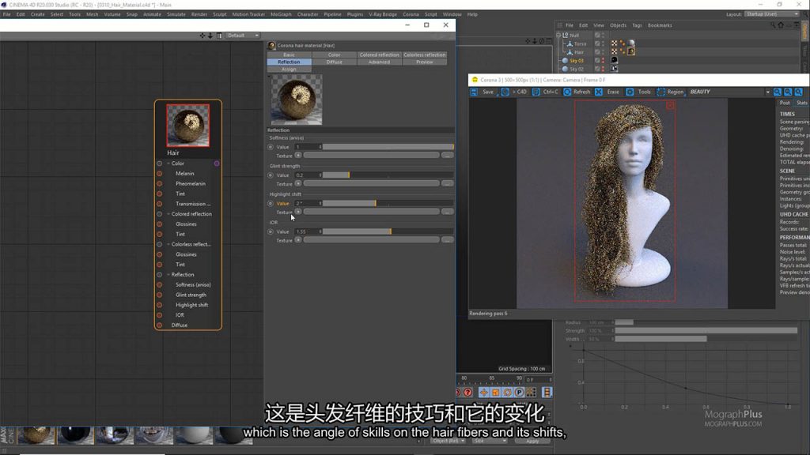
Task: Open the Tools icon in Corona frame buffer
Action: click(x=630, y=92)
